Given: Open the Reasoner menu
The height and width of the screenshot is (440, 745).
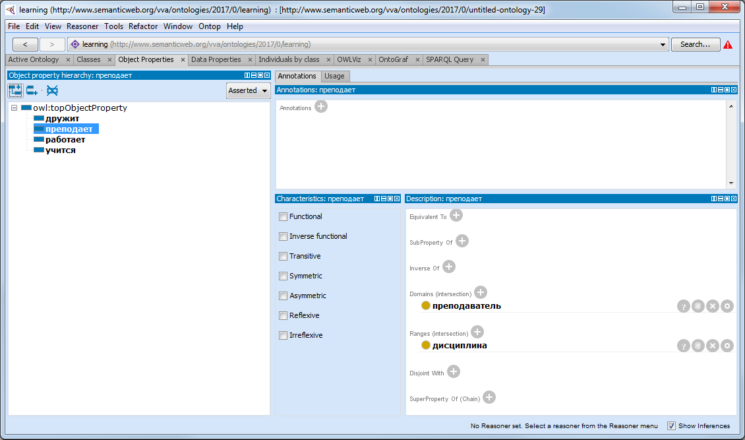Looking at the screenshot, I should tap(82, 26).
